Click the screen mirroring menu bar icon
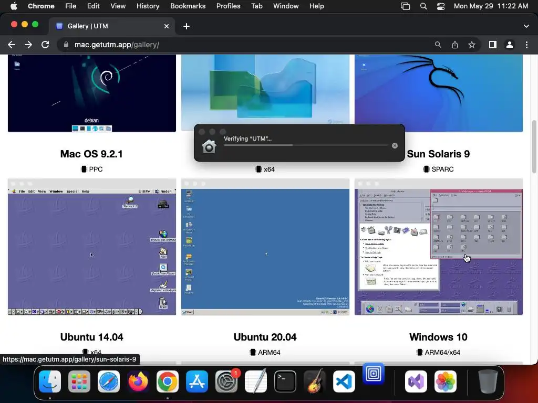The width and height of the screenshot is (538, 403). tap(405, 6)
